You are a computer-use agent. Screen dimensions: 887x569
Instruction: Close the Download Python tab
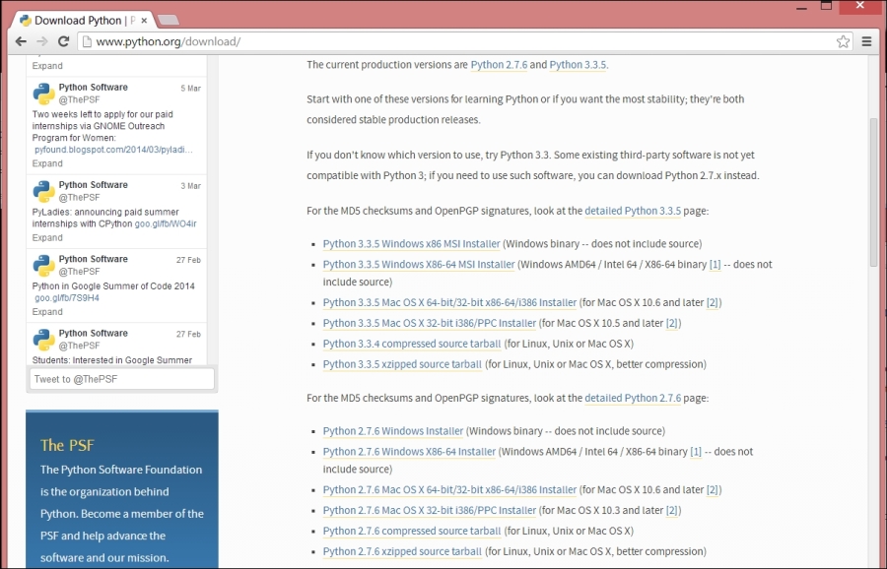(144, 21)
